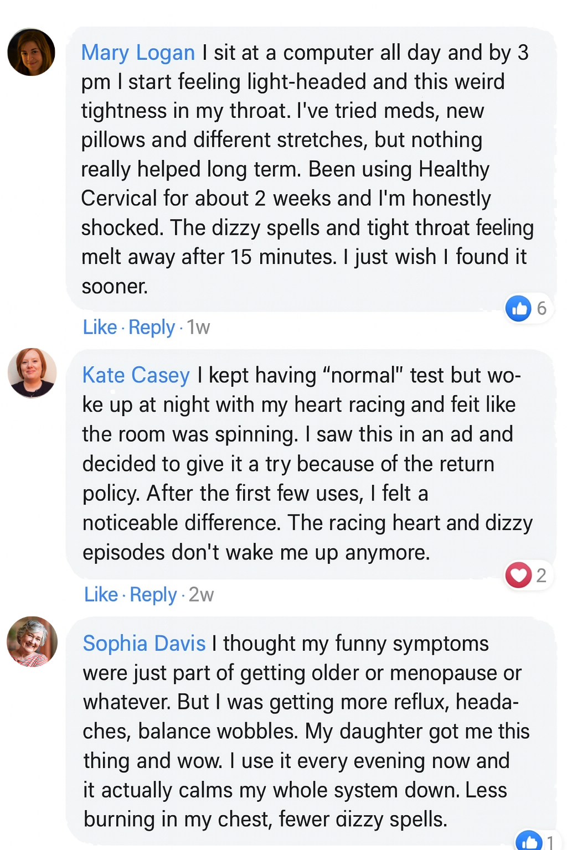Click the 2w timestamp under Kate's comment
This screenshot has height=850, width=567.
[x=201, y=594]
